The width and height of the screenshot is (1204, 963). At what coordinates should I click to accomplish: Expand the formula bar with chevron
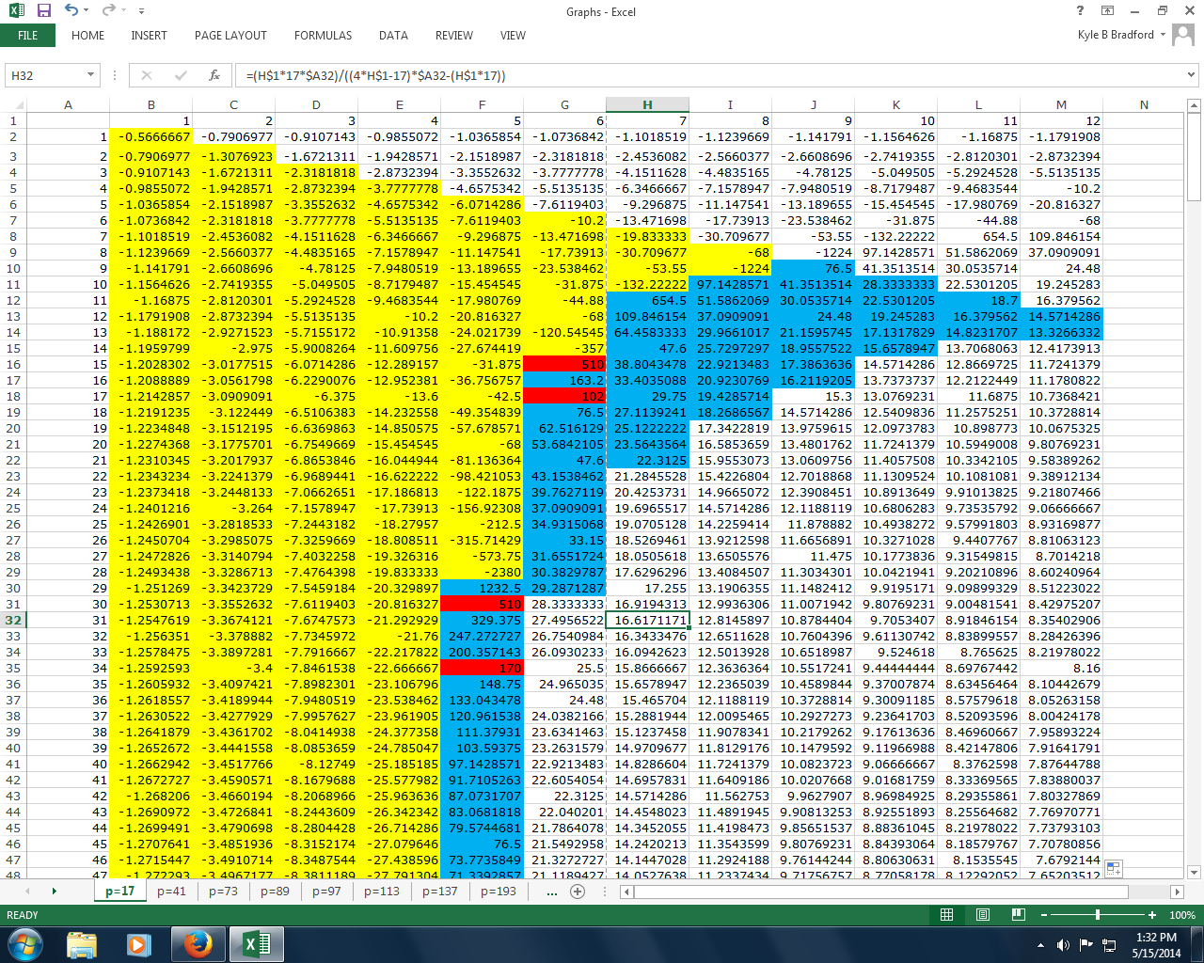tap(1191, 75)
